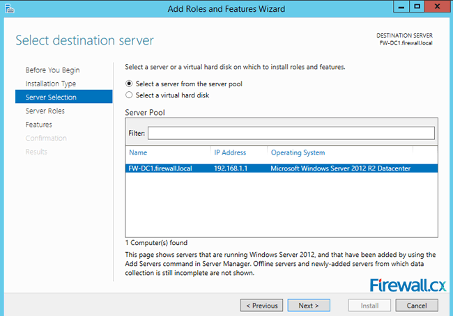Cancel the wizard
Image resolution: width=453 pixels, height=316 pixels.
pyautogui.click(x=417, y=306)
